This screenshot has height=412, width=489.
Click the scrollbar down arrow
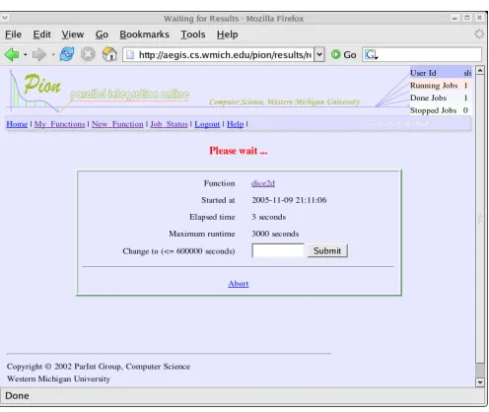480,382
